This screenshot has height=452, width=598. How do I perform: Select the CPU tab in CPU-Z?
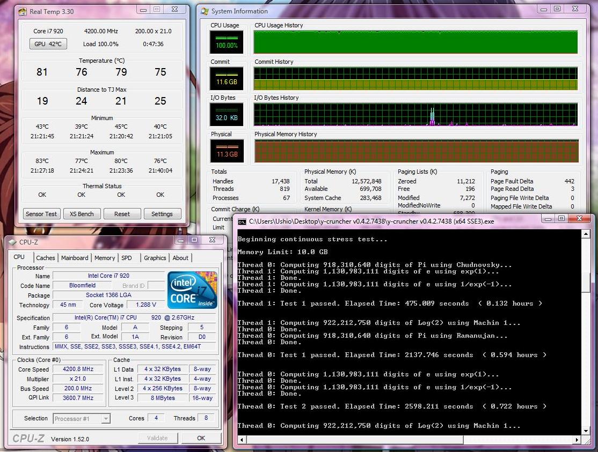pyautogui.click(x=19, y=257)
